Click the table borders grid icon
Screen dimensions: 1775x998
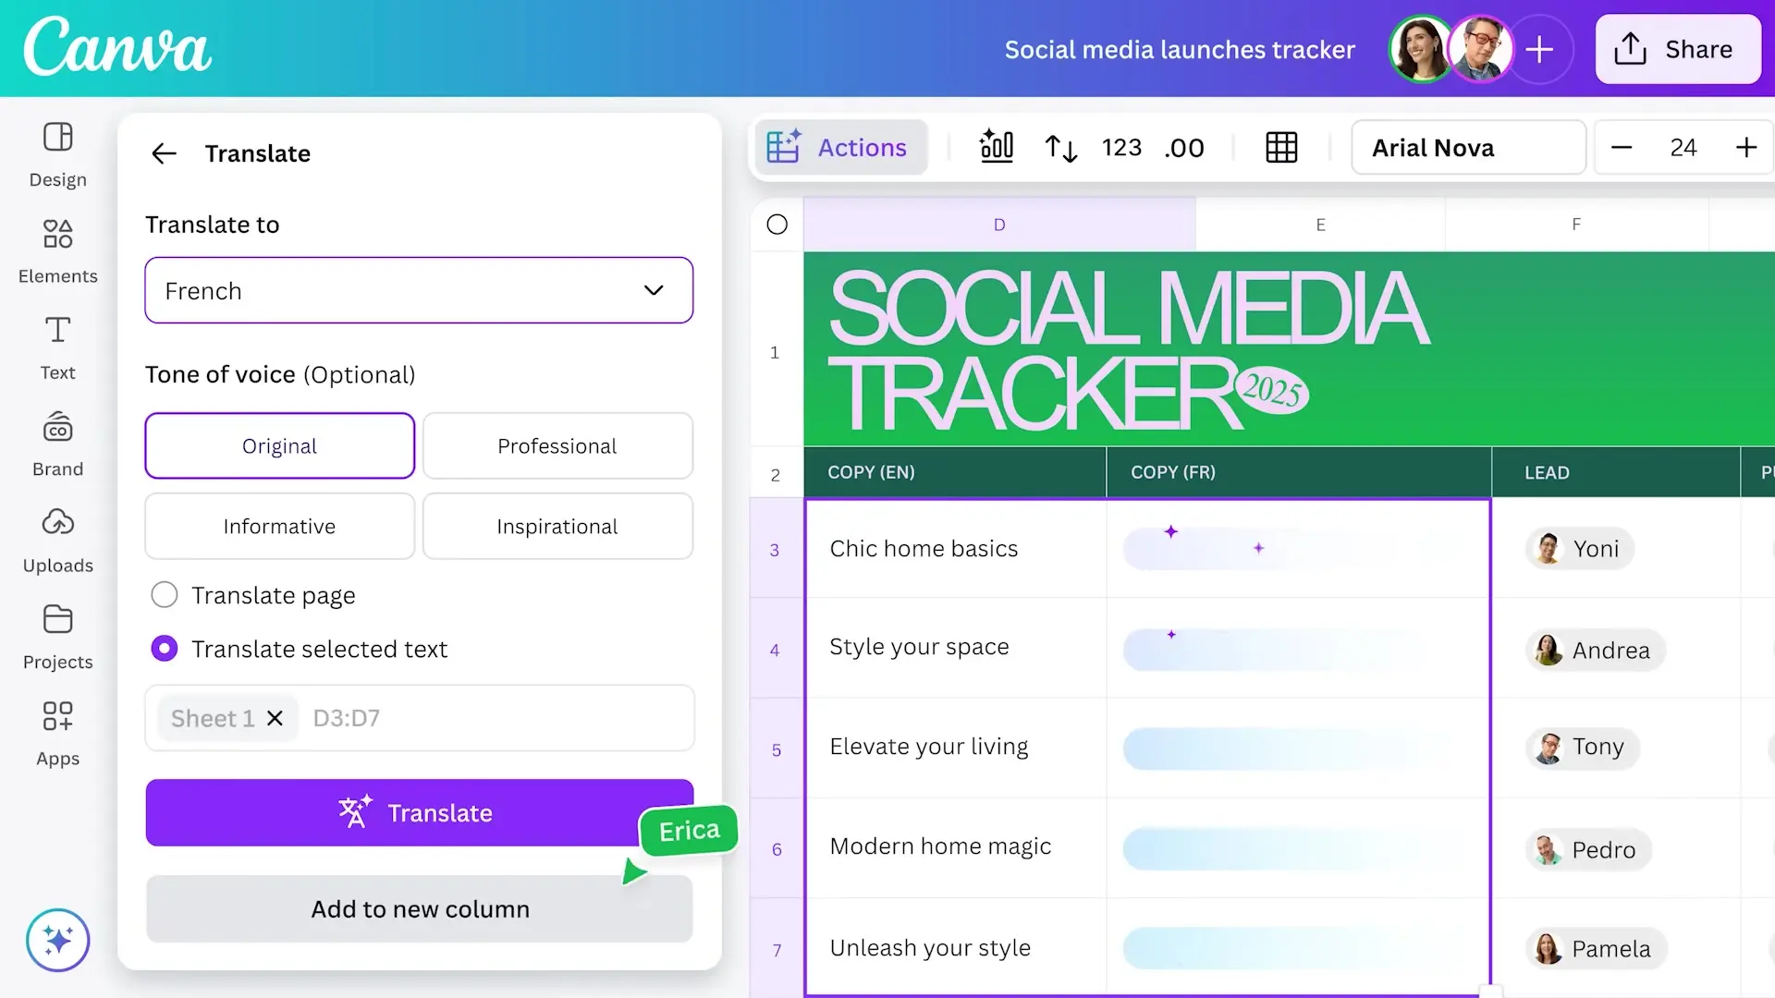[1281, 147]
